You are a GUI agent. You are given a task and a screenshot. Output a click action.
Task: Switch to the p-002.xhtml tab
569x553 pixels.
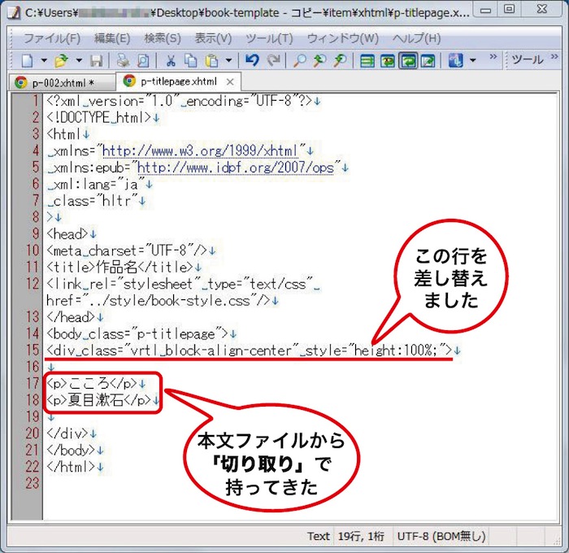pos(62,83)
